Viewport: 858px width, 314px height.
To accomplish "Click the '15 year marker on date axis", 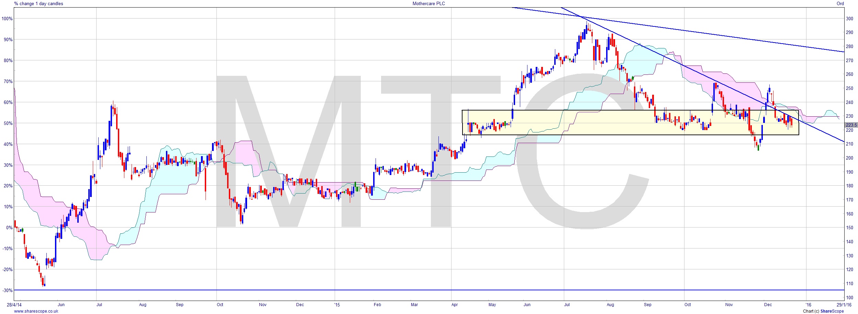I will (x=337, y=305).
